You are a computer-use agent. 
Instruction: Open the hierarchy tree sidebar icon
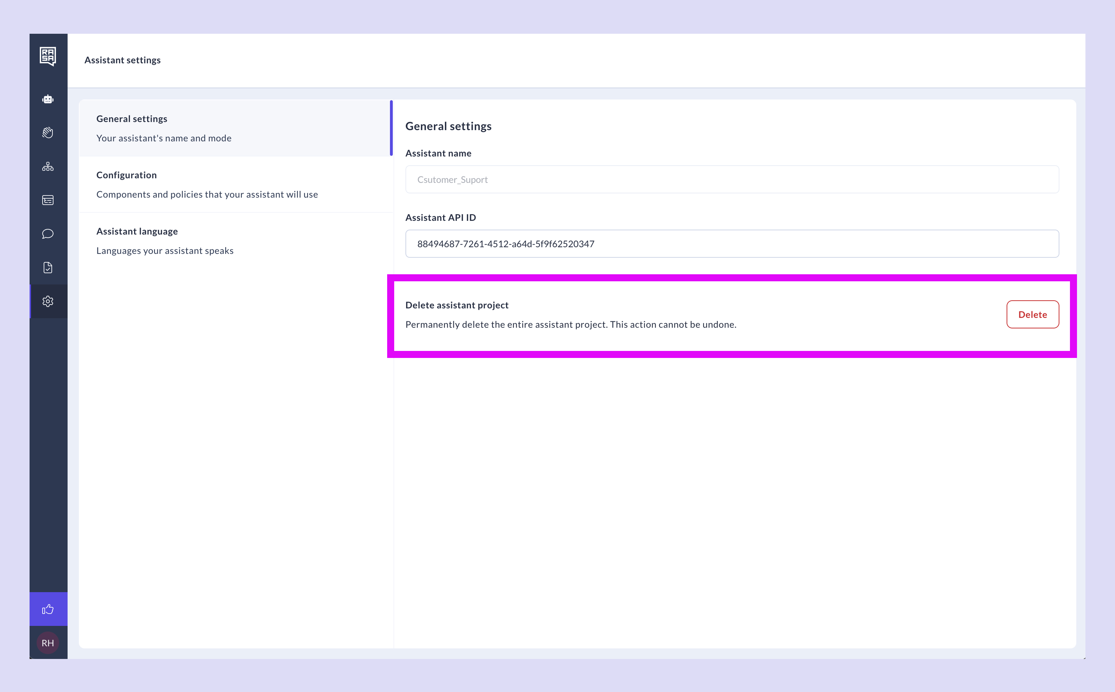point(48,167)
